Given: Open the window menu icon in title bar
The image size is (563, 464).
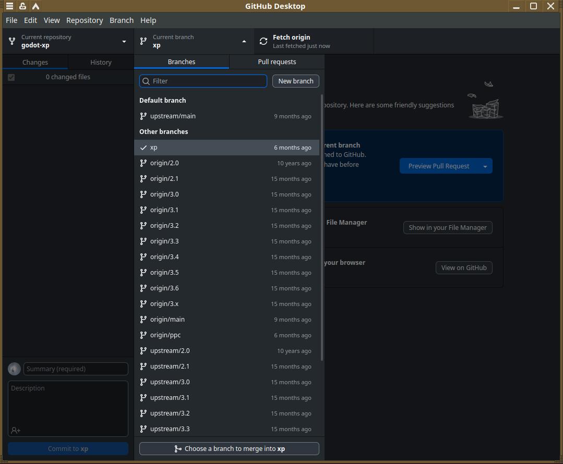Looking at the screenshot, I should (x=10, y=6).
